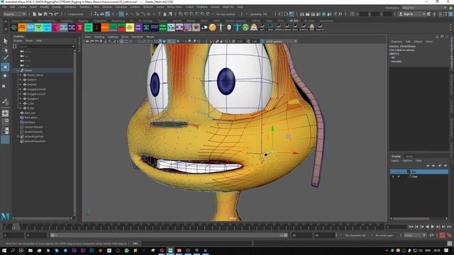Select the Char display layer
The width and height of the screenshot is (454, 255).
(x=419, y=176)
